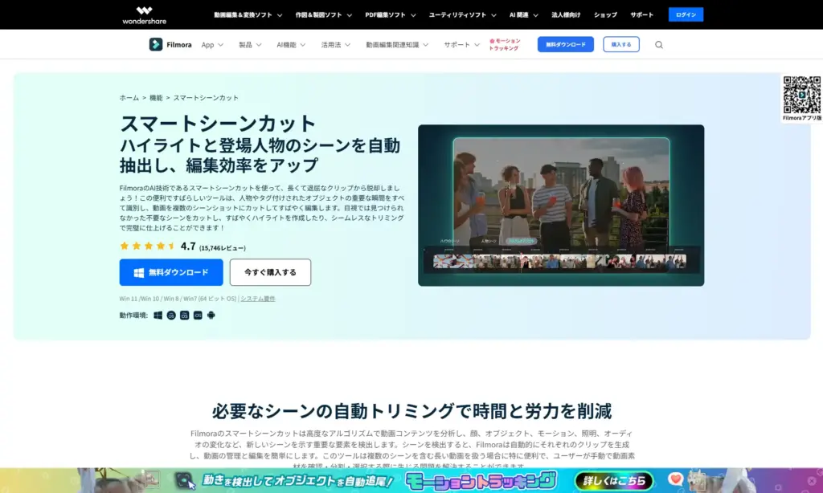Viewport: 823px width, 493px height.
Task: Click the motion tracking cursor icon in banner
Action: (186, 480)
